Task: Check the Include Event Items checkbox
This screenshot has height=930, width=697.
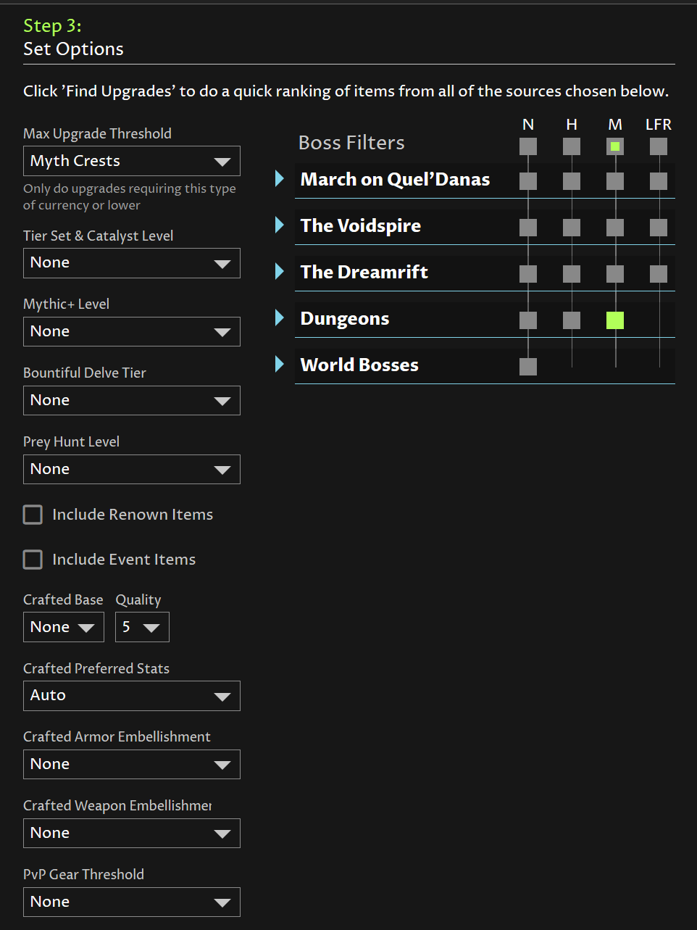Action: pos(33,560)
